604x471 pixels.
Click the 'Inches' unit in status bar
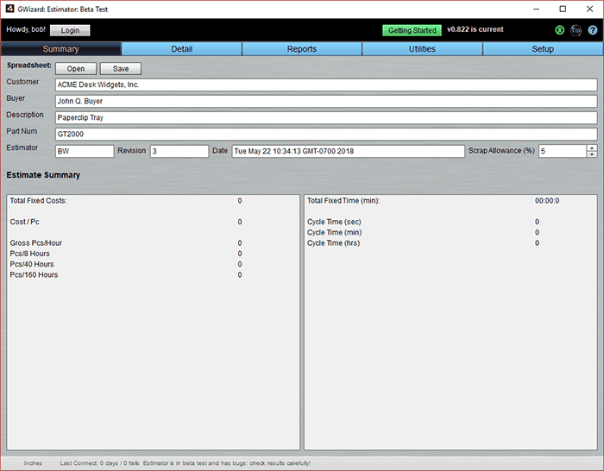click(x=33, y=463)
